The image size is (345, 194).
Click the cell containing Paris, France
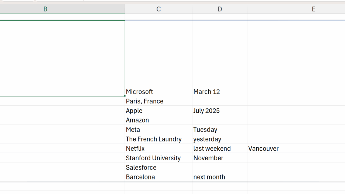pos(158,101)
